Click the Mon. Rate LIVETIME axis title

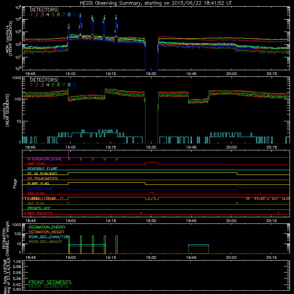point(6,276)
